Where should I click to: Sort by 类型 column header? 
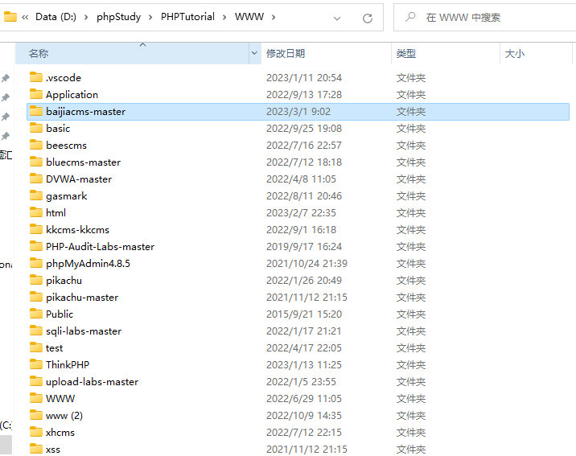pos(446,54)
